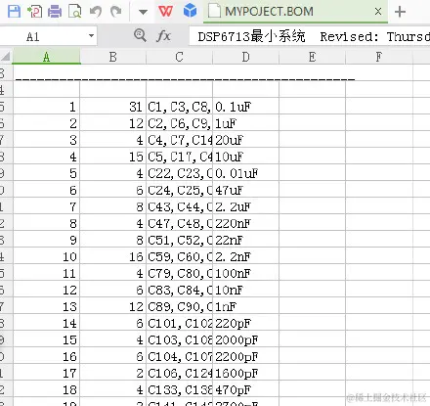Screen dimensions: 430x406
Task: Select column A header
Action: 47,57
